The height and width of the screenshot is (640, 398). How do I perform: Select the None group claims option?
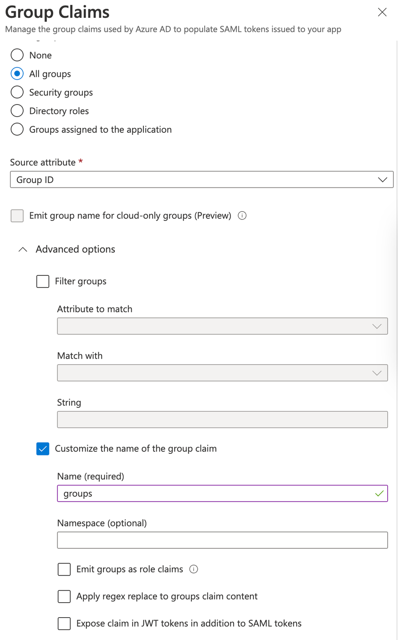tap(17, 55)
